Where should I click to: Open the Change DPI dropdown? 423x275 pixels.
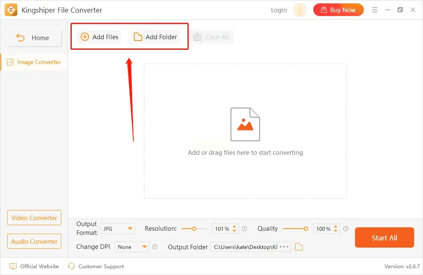pos(132,247)
